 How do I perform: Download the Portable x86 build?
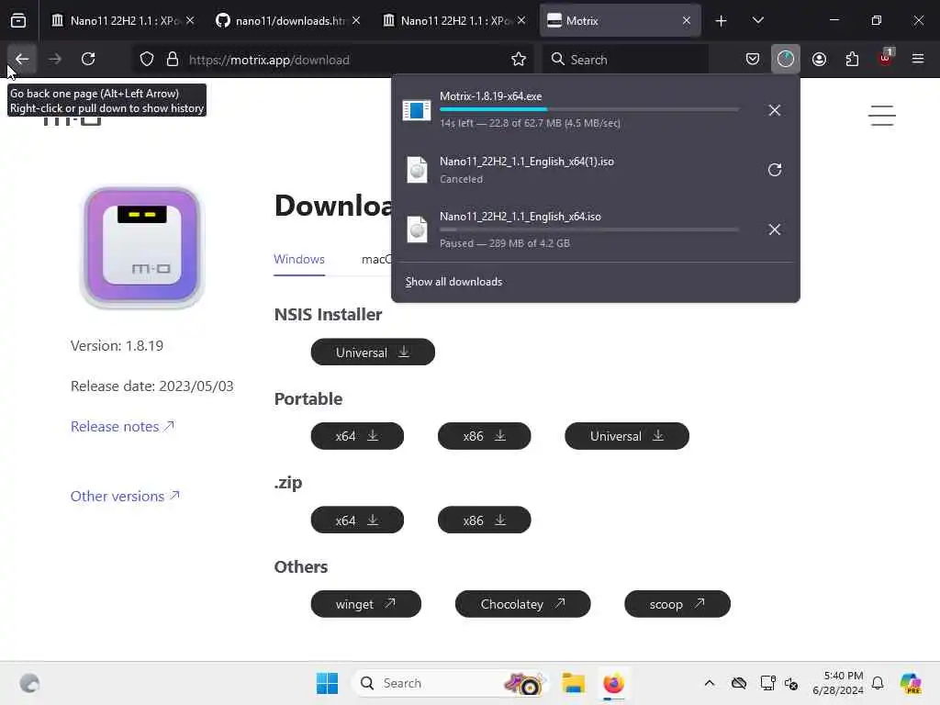click(485, 436)
